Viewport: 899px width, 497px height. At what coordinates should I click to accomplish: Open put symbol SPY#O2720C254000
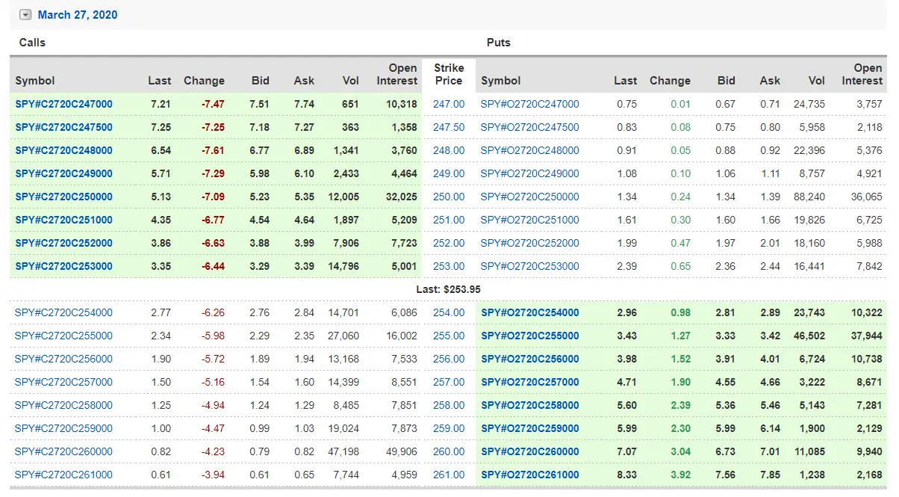530,312
